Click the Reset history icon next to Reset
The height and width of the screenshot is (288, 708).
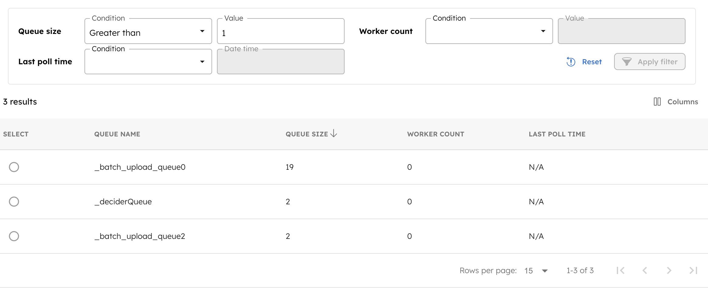(571, 62)
